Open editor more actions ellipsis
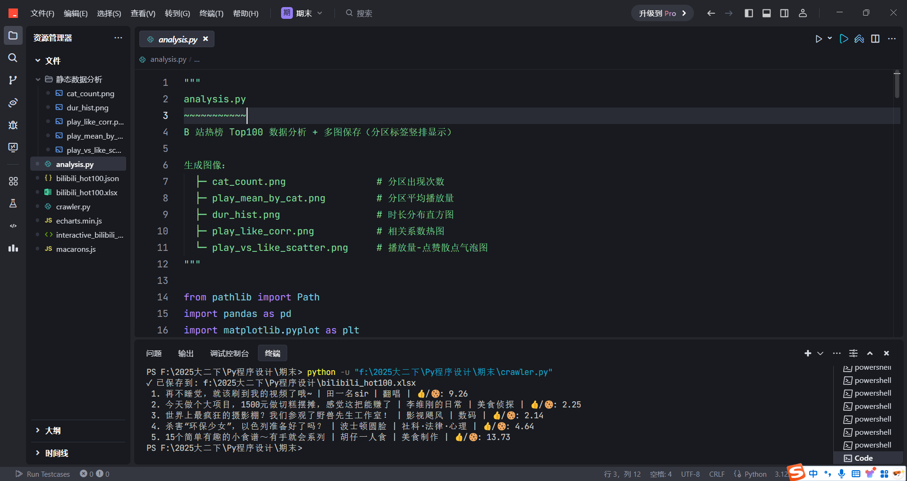Viewport: 907px width, 481px height. (x=892, y=39)
